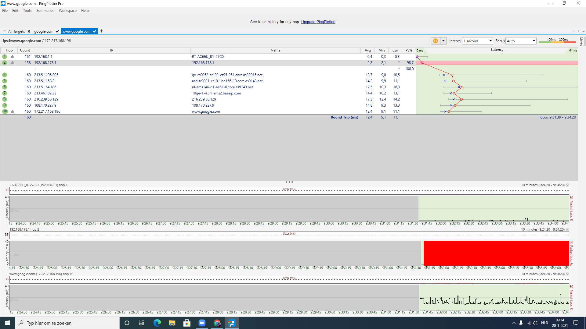Click the Name column header
This screenshot has width=586, height=329.
coord(275,50)
